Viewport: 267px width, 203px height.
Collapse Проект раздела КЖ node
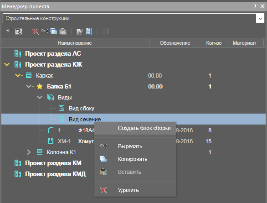pyautogui.click(x=7, y=65)
